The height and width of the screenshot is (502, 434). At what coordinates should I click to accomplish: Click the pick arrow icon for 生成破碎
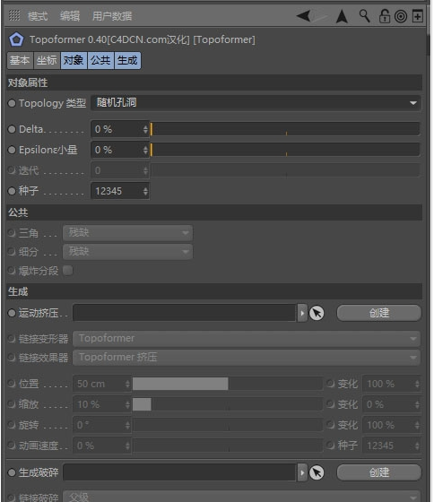317,472
